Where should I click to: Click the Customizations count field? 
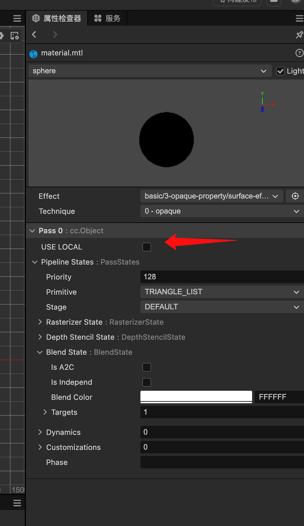(x=222, y=447)
